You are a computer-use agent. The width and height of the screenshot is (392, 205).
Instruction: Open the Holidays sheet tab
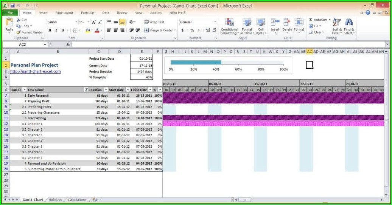click(55, 200)
